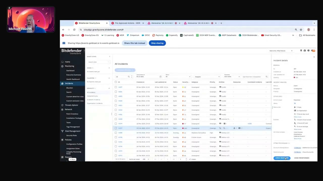Click the VIEW RESPONSES button
This screenshot has height=181, width=323.
click(302, 158)
